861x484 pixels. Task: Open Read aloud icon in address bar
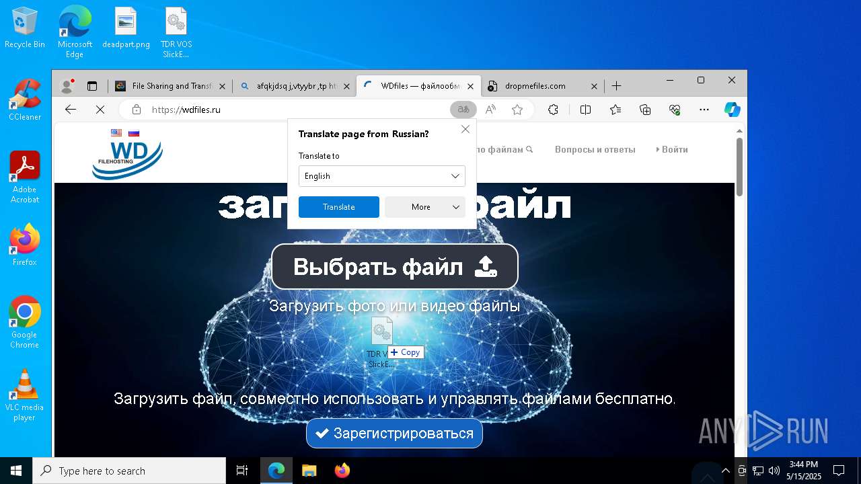pos(491,110)
